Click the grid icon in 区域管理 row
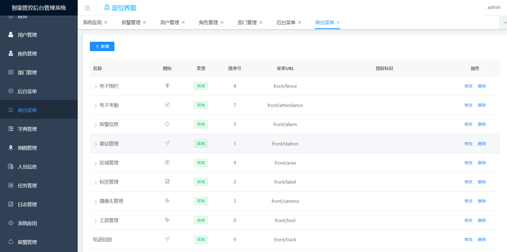This screenshot has width=507, height=252. click(x=167, y=162)
